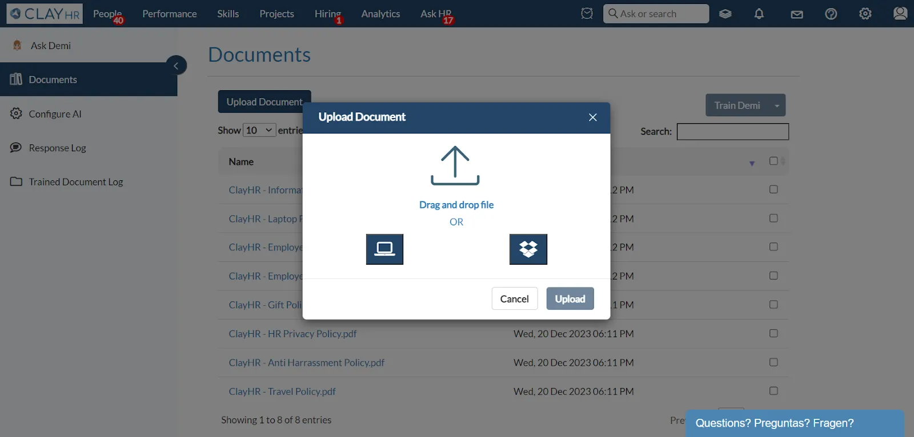Click the Ask Demi avatar icon

(17, 45)
